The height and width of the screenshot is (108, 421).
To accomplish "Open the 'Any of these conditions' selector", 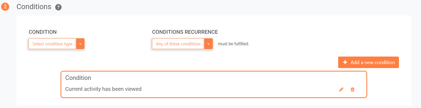I will 182,44.
